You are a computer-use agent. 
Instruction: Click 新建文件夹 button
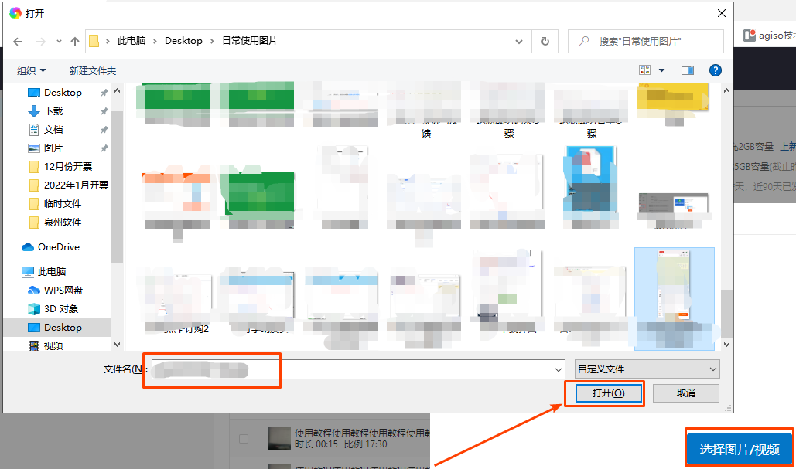coord(93,70)
